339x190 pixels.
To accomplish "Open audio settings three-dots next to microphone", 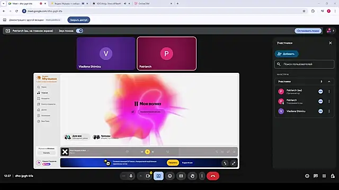I will 123,176.
